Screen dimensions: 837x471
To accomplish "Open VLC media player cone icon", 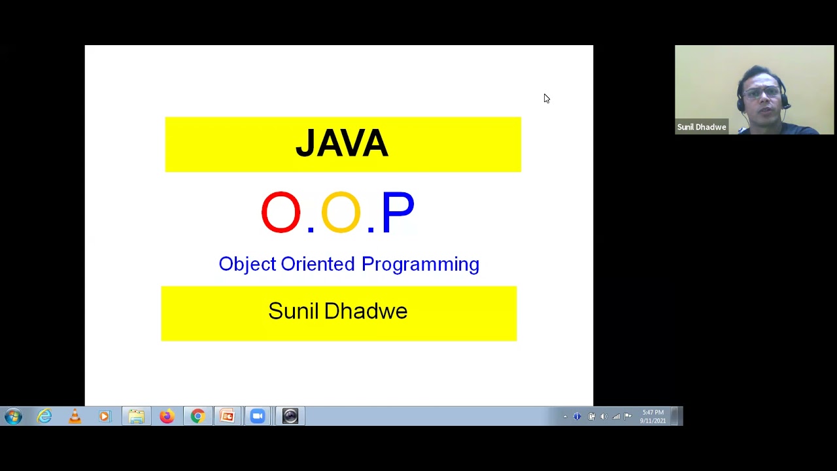I will pyautogui.click(x=75, y=416).
